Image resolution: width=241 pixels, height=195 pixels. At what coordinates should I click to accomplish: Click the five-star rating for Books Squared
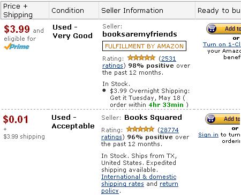(x=140, y=129)
